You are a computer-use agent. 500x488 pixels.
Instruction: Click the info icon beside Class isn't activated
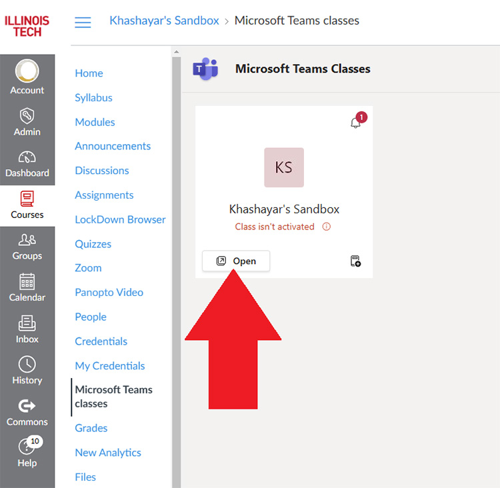[327, 227]
